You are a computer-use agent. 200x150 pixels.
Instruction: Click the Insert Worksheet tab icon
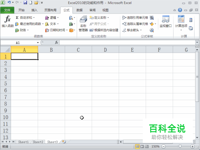(64, 142)
